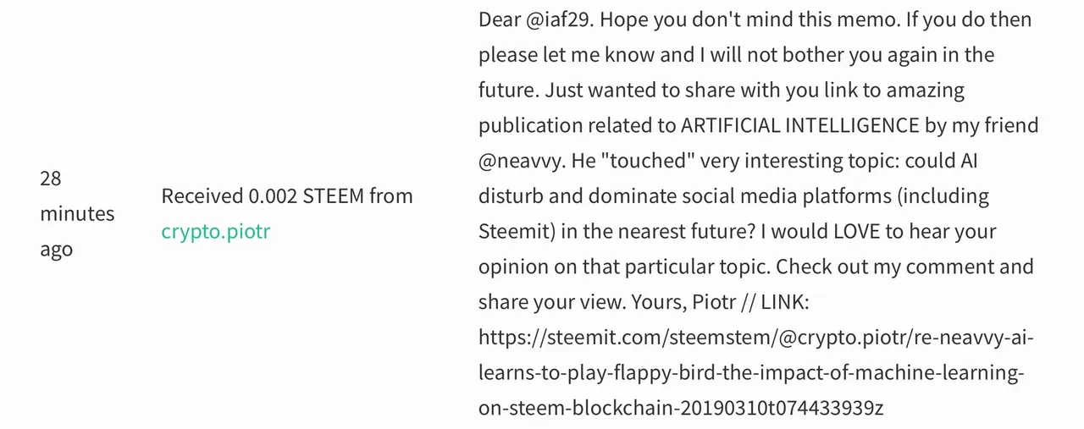The width and height of the screenshot is (1084, 429).
Task: Click the 'Received 0.002 STEEM from' text
Action: click(287, 195)
